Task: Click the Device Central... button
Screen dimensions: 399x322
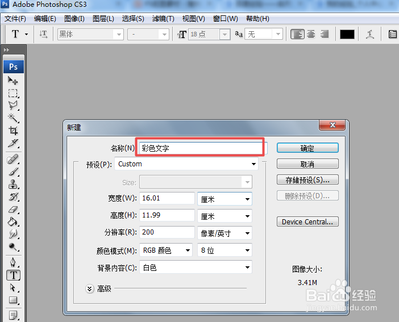Action: [x=307, y=221]
